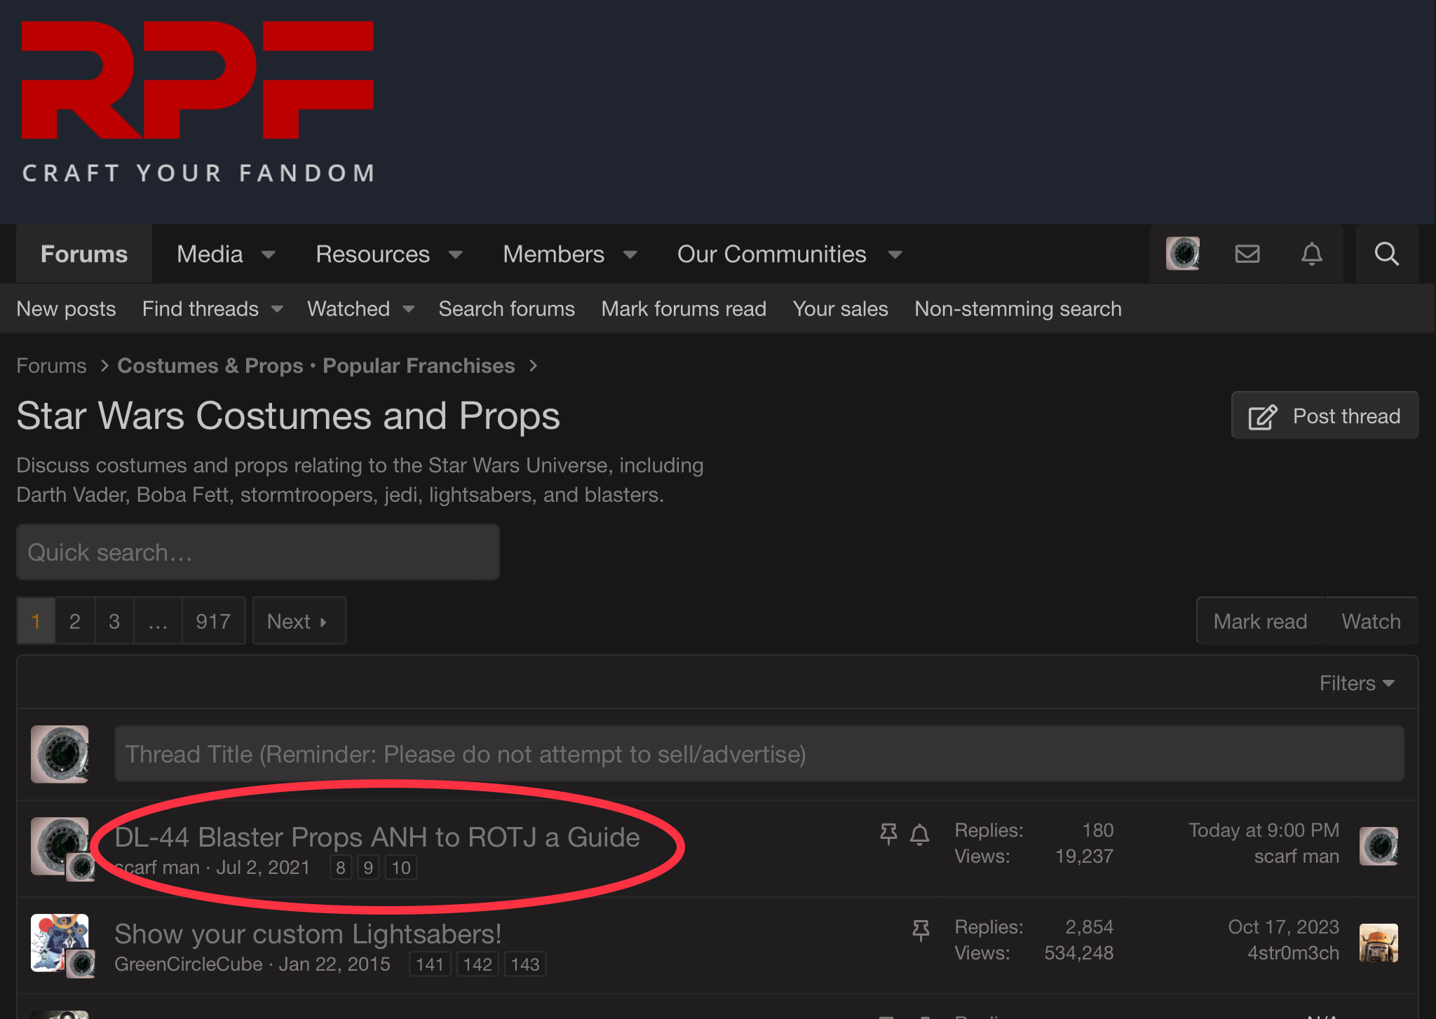Open DL-44 Blaster Props ANH to ROTJ thread

(x=377, y=837)
